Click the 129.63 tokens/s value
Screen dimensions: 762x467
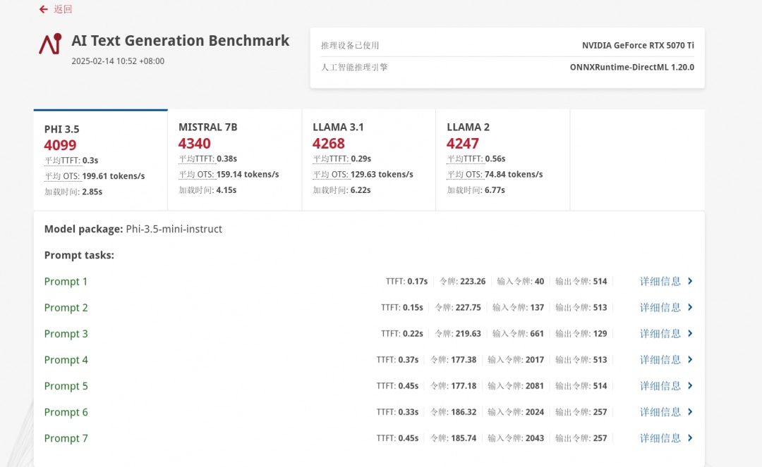382,175
